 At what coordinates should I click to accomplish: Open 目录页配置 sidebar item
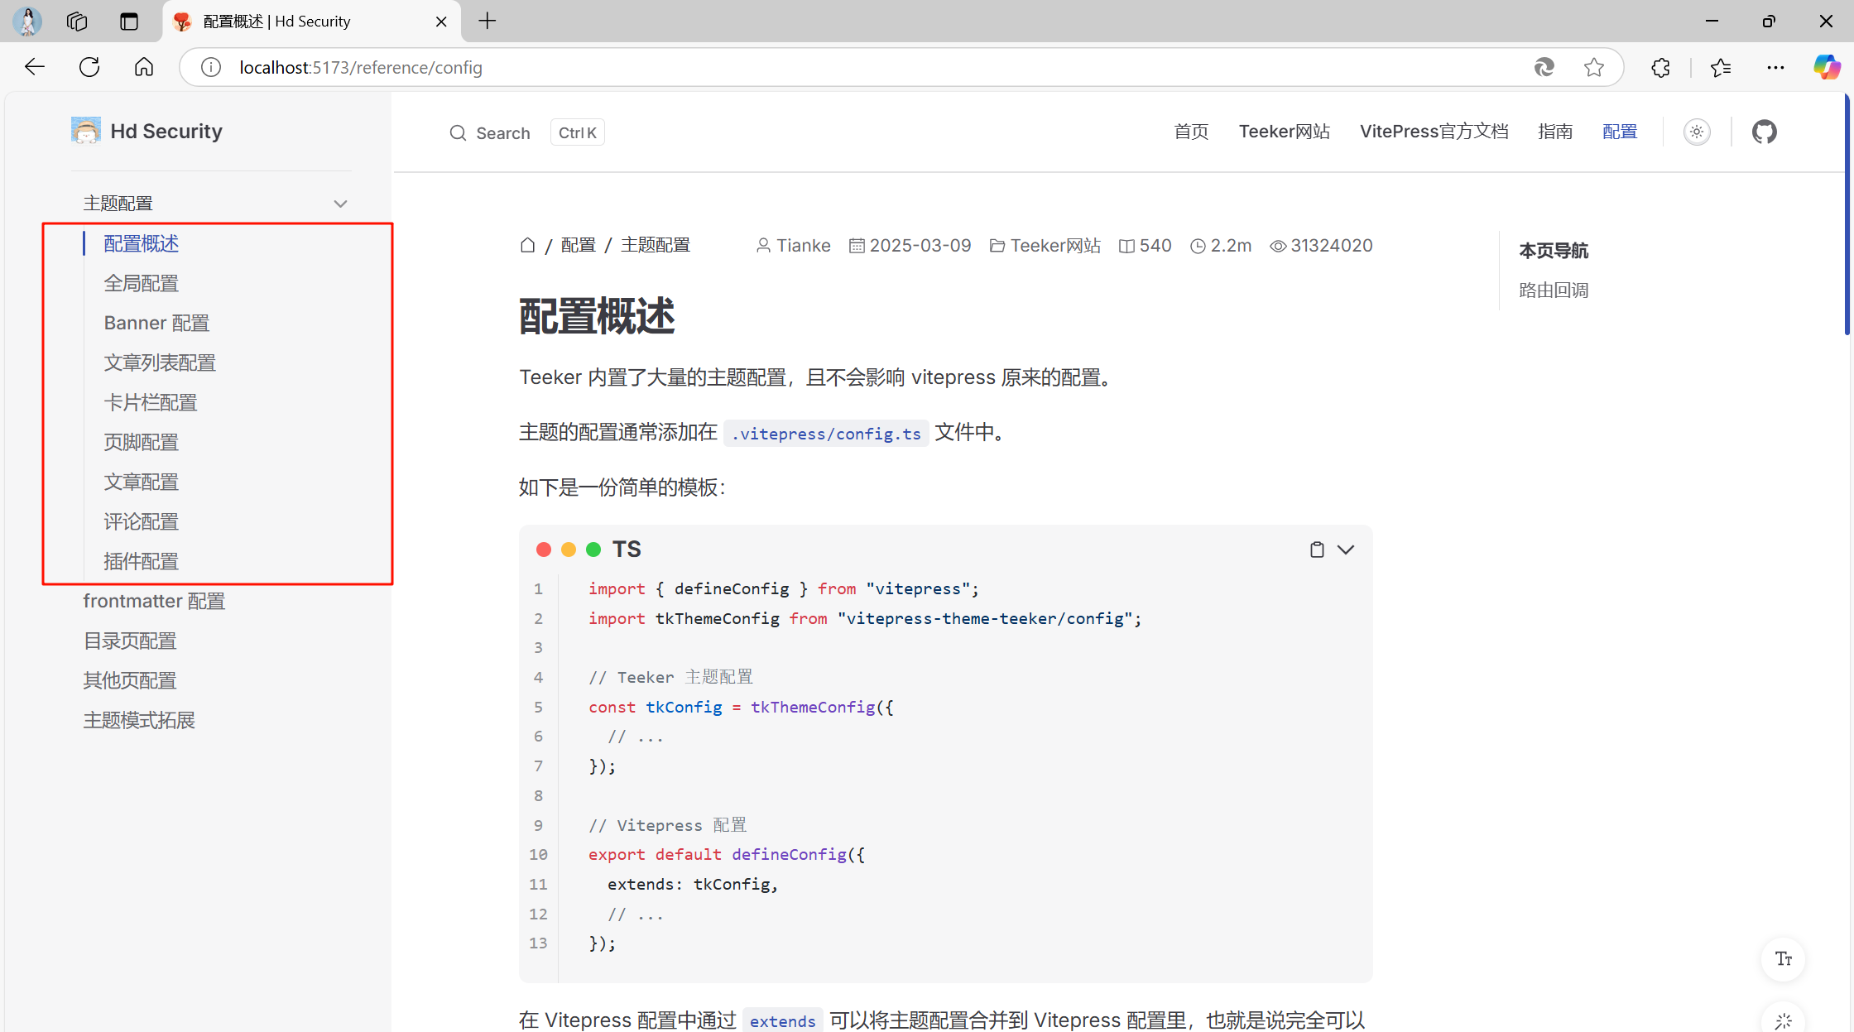click(x=130, y=641)
